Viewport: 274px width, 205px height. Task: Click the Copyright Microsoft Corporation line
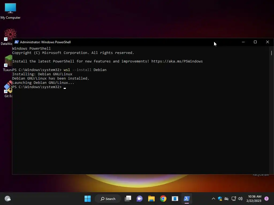73,53
